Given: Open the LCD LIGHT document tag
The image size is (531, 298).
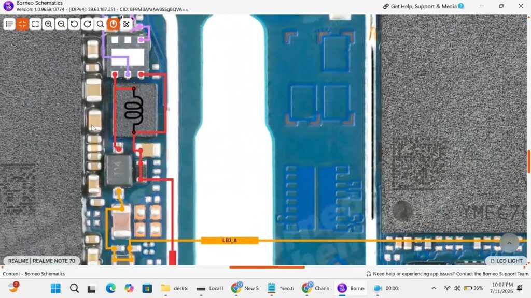Looking at the screenshot, I should [506, 261].
